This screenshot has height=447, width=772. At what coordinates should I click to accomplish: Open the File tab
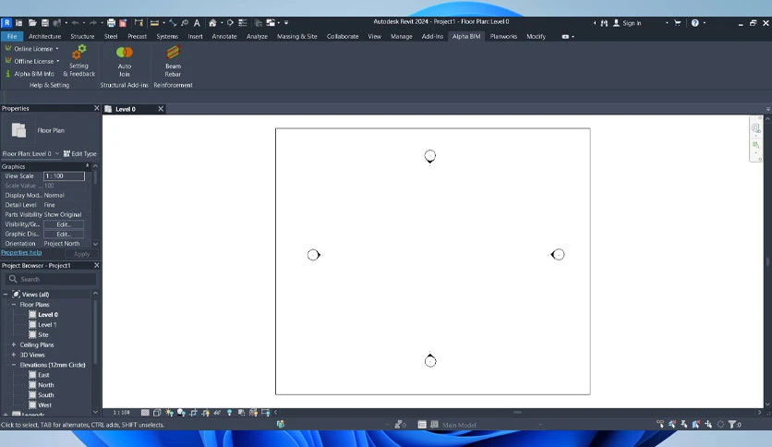(x=12, y=36)
